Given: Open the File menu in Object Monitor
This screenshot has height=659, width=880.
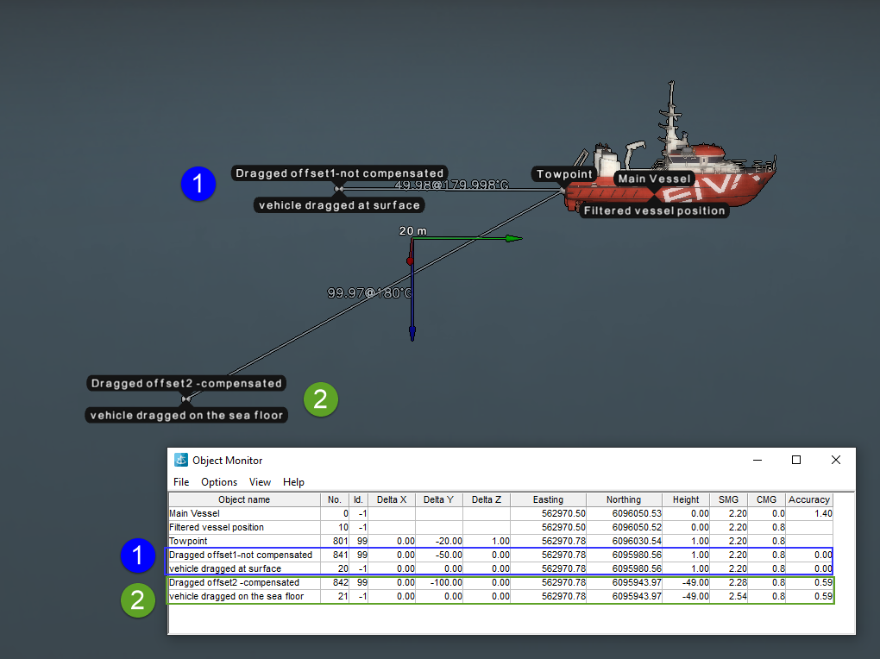Looking at the screenshot, I should [180, 482].
